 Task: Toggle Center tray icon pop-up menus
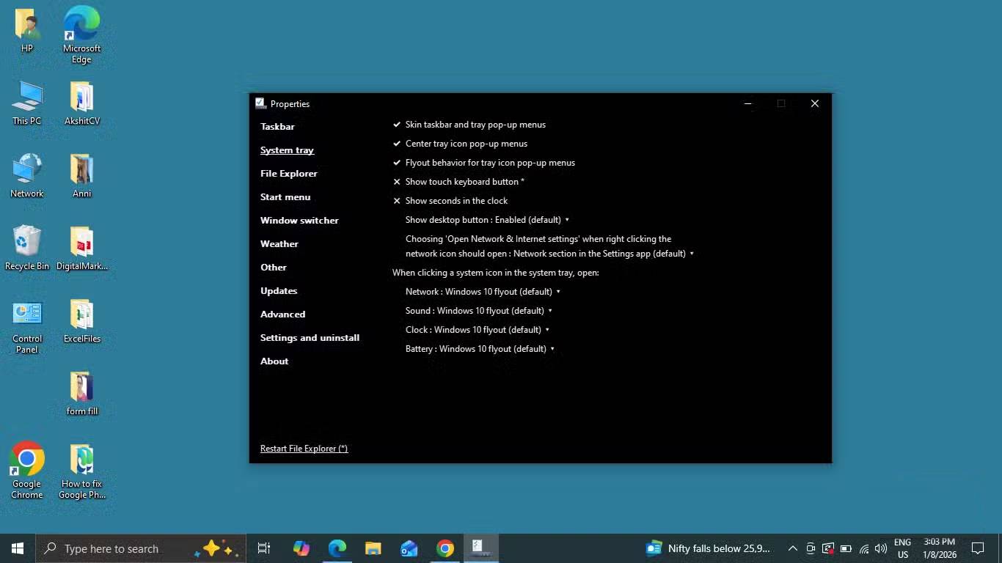click(466, 144)
